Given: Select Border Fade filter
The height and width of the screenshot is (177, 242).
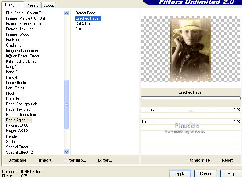Looking at the screenshot, I should click(x=85, y=13).
